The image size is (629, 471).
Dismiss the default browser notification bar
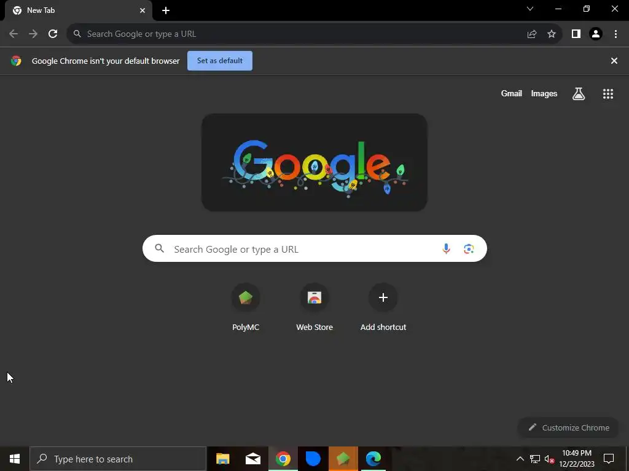[x=614, y=61]
